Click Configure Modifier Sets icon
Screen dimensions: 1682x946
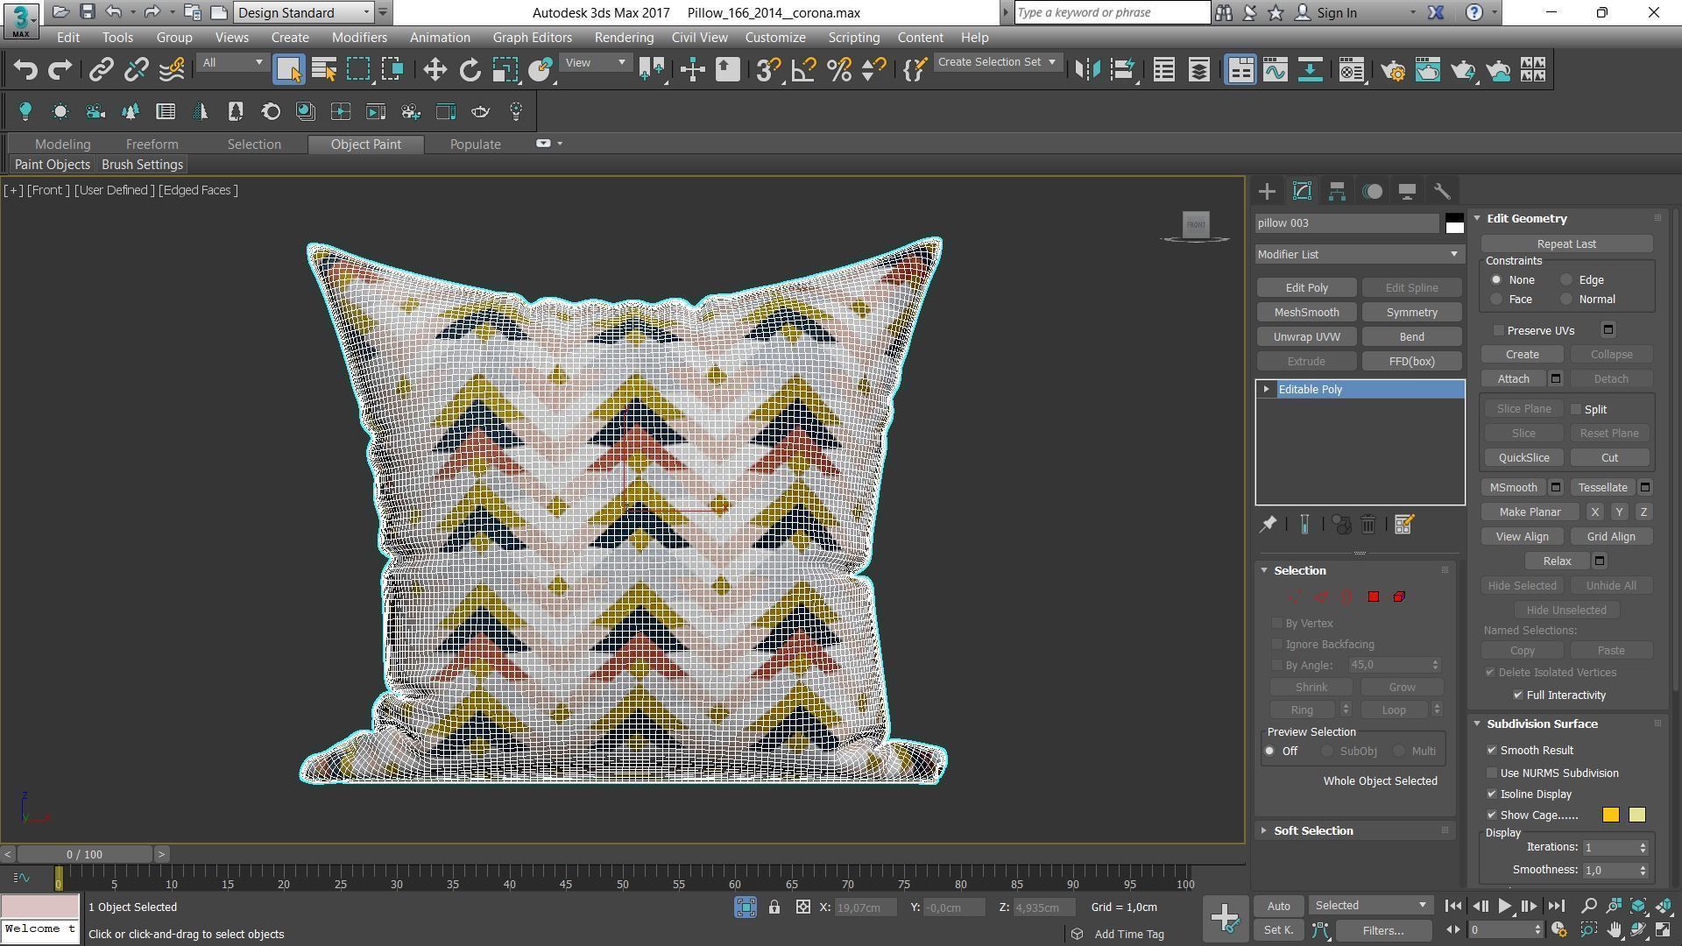point(1403,525)
